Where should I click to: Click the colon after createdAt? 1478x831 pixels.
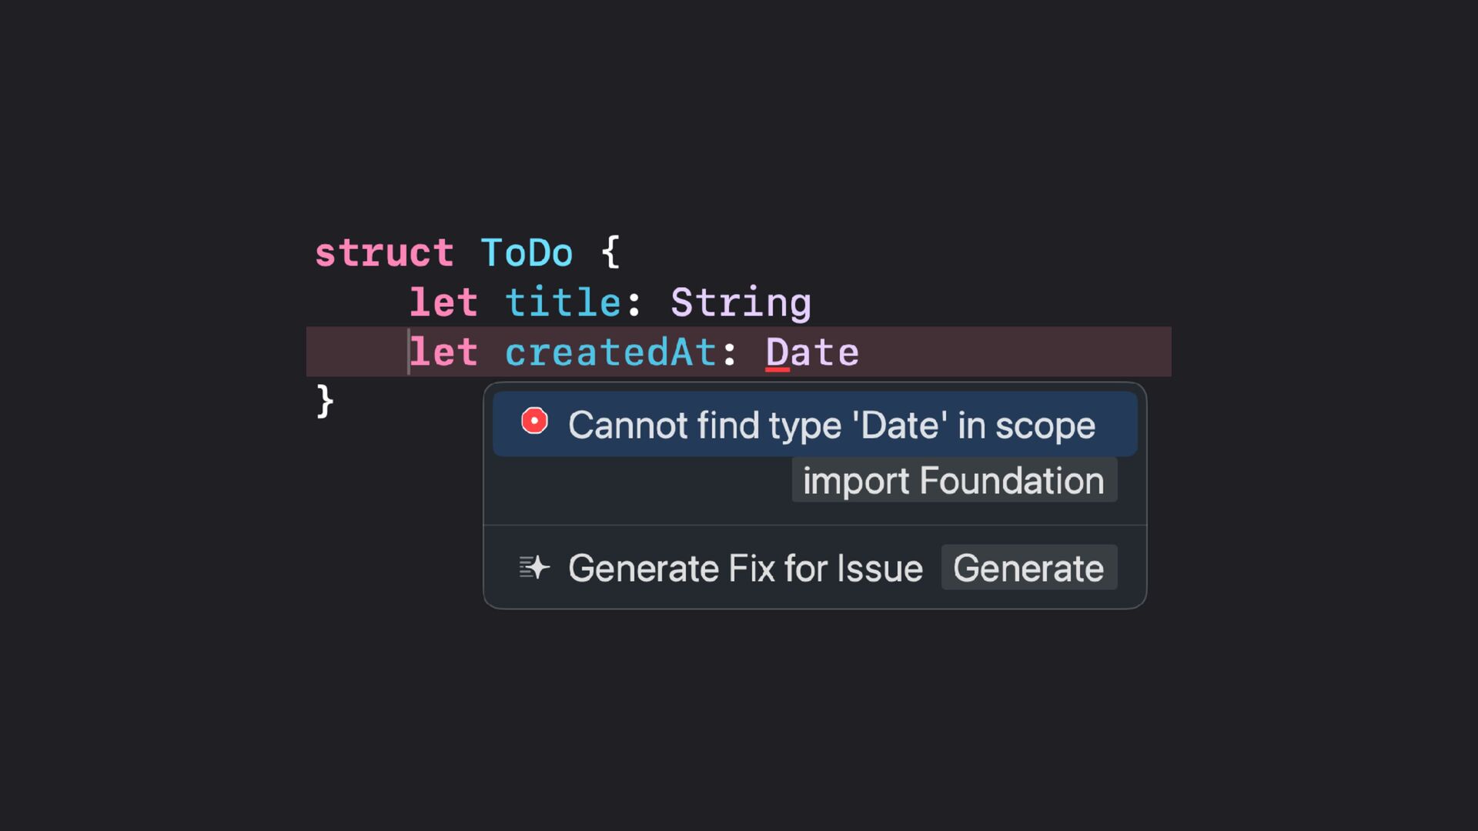coord(730,353)
